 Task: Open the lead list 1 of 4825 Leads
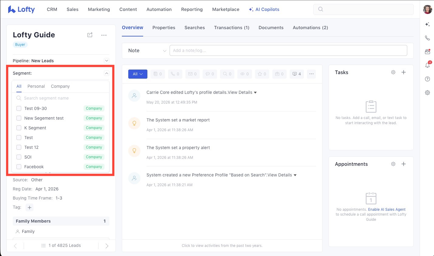[61, 246]
